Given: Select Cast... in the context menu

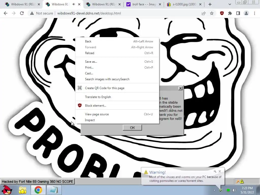Looking at the screenshot, I should (117, 73).
